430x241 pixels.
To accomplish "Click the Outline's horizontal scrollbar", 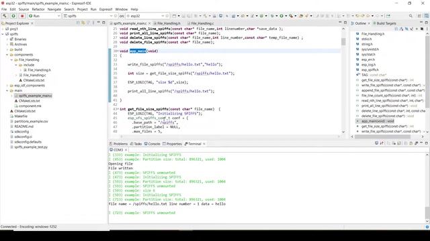I will click(382, 137).
